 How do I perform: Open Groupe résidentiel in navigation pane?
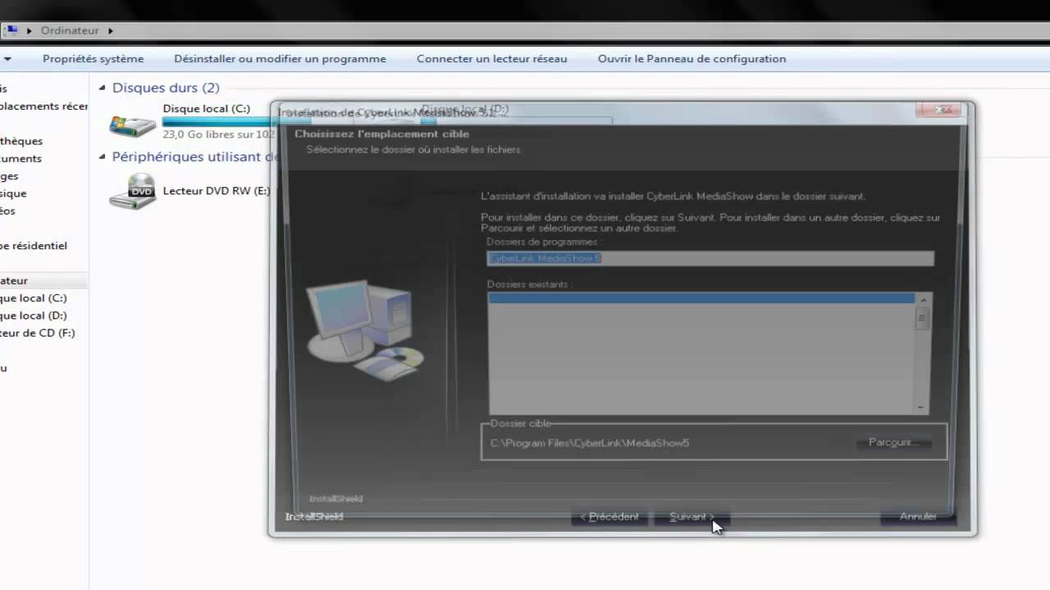(x=34, y=246)
